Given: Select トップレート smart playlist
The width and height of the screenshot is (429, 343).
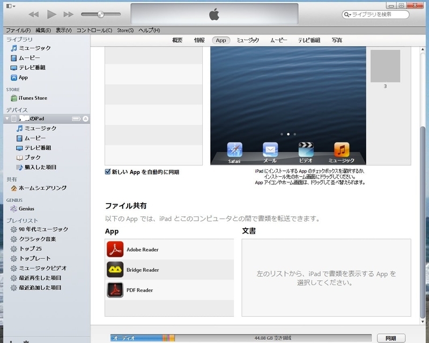Looking at the screenshot, I should tap(31, 258).
